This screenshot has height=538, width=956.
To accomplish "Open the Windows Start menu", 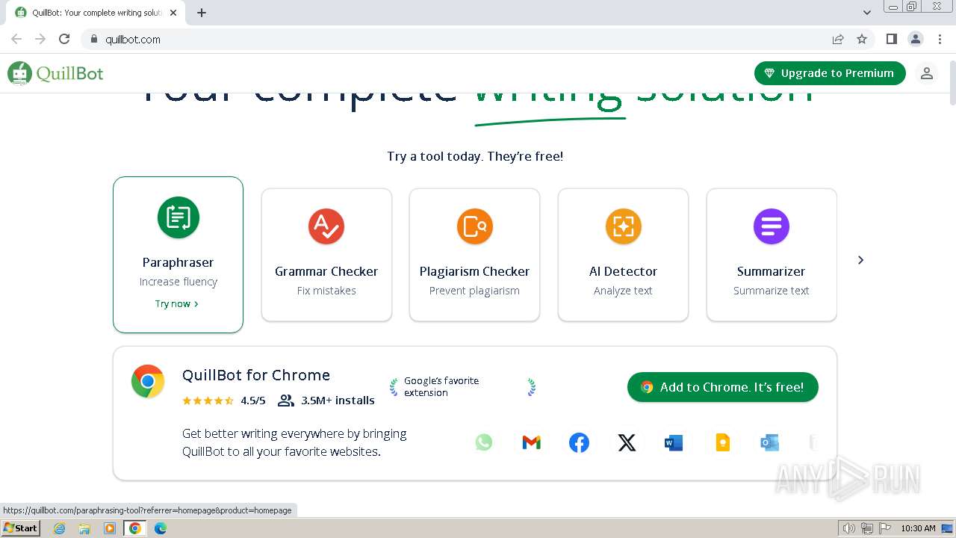I will coord(21,528).
